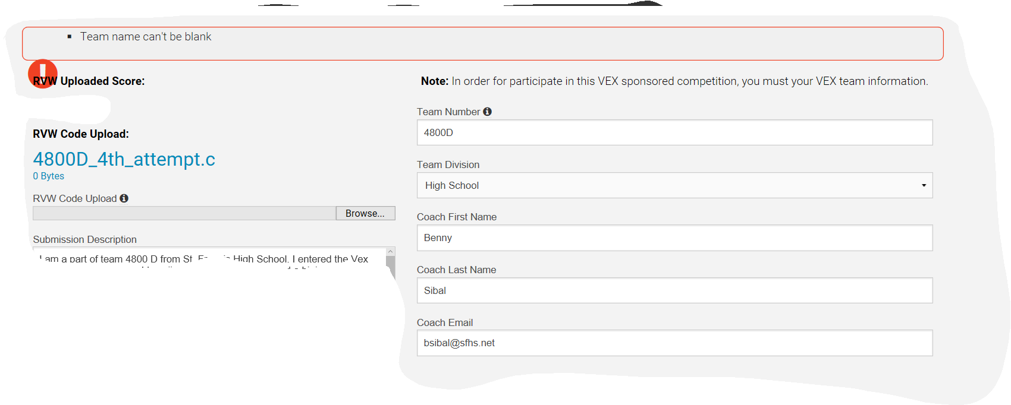Screen dimensions: 1011x405
Task: Click the Team Number info icon
Action: point(487,112)
